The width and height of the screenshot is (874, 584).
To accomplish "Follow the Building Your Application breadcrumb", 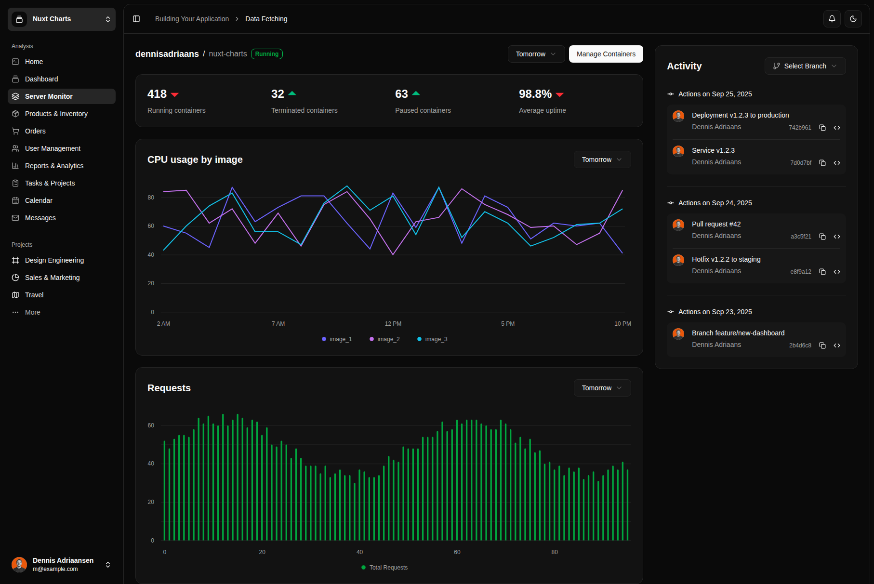I will (x=192, y=19).
